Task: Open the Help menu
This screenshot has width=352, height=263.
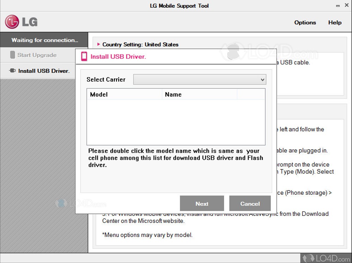Action: coord(335,23)
